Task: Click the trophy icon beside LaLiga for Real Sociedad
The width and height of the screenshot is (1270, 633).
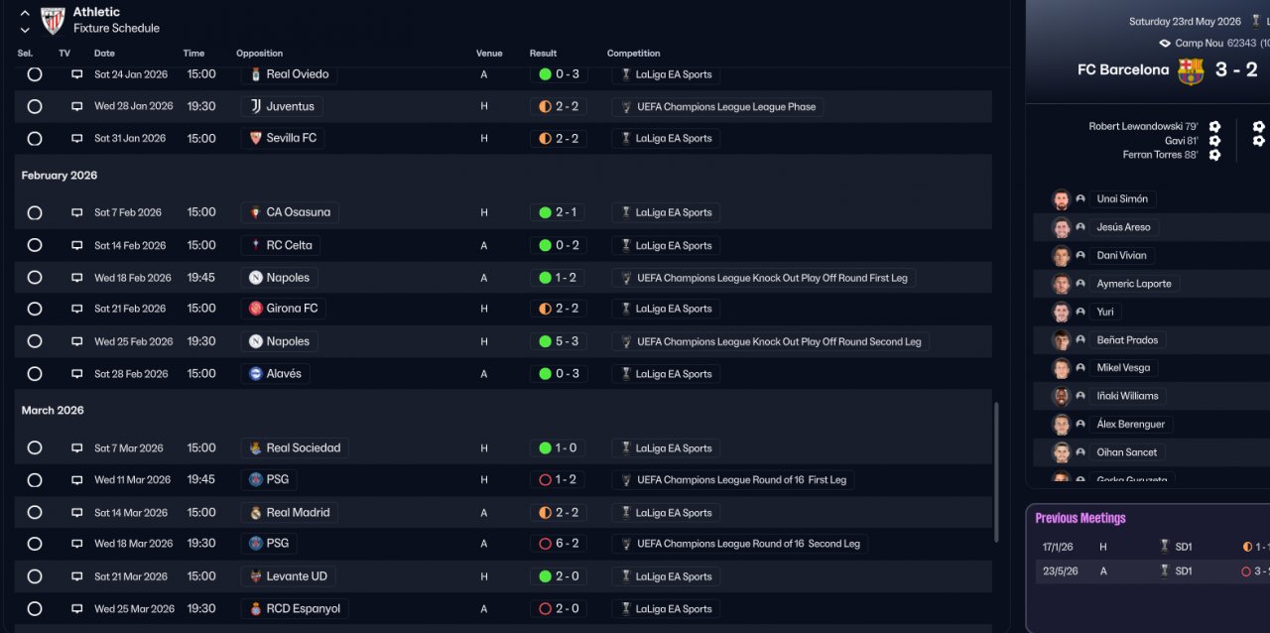Action: [625, 448]
